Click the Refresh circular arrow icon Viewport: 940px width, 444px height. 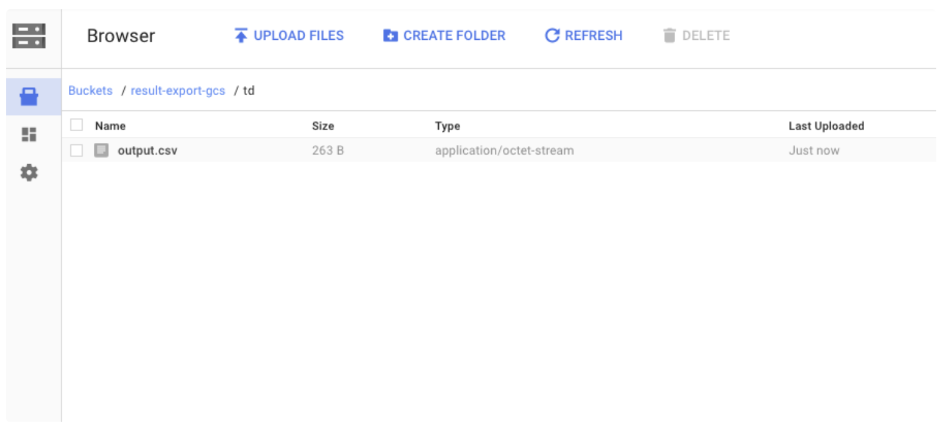(552, 35)
